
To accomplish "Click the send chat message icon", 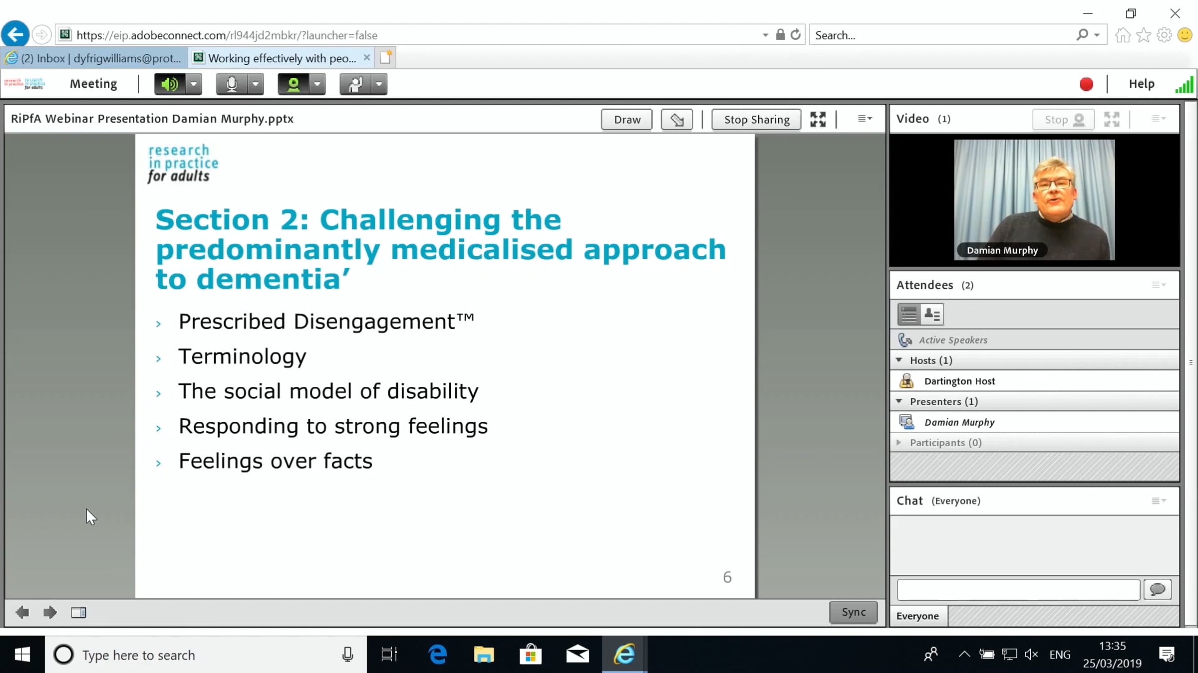I will coord(1157,590).
